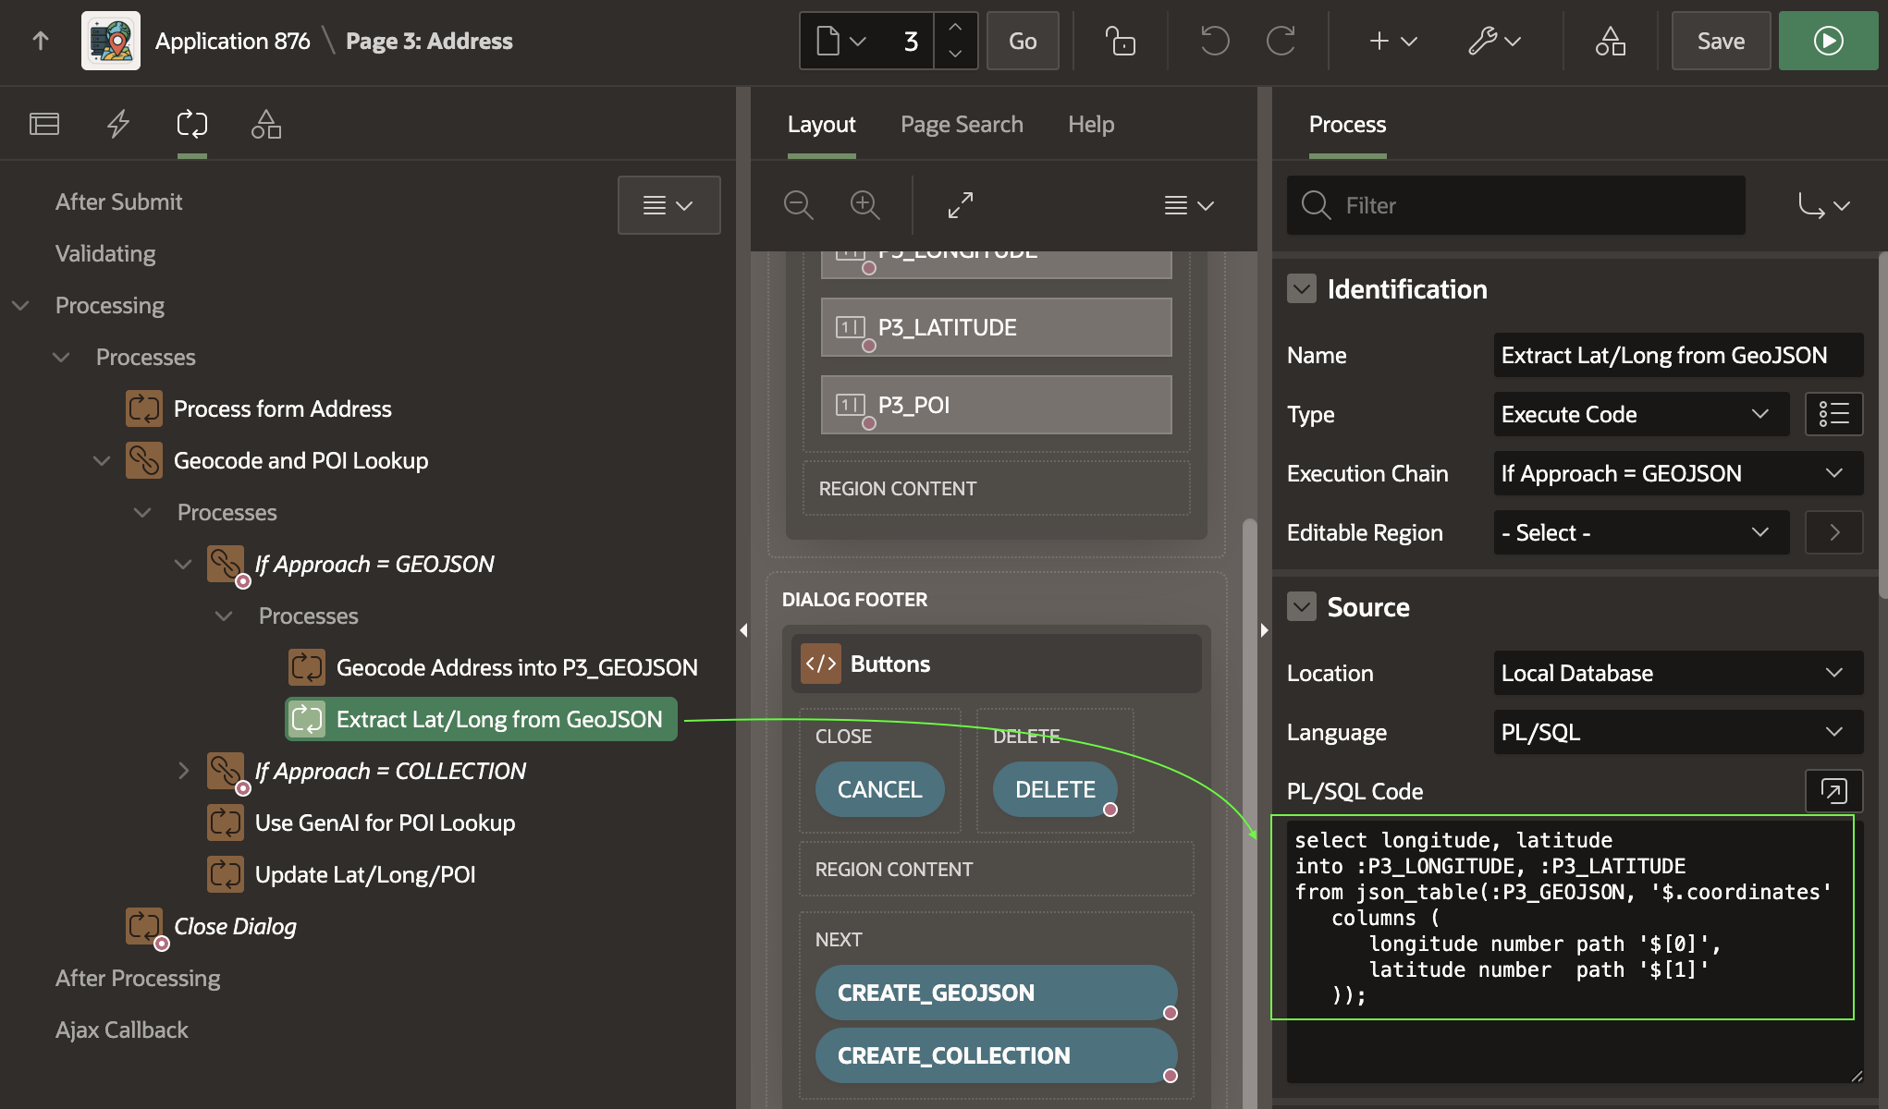Click the property Filter search field
Viewport: 1888px width, 1109px height.
[1535, 205]
